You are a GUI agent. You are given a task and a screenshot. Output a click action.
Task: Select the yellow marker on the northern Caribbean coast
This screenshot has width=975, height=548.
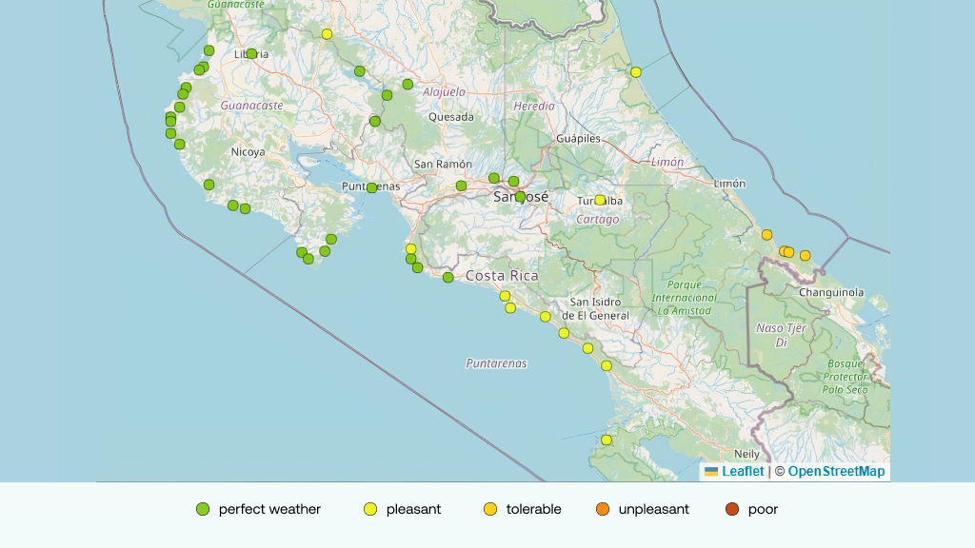click(x=635, y=72)
